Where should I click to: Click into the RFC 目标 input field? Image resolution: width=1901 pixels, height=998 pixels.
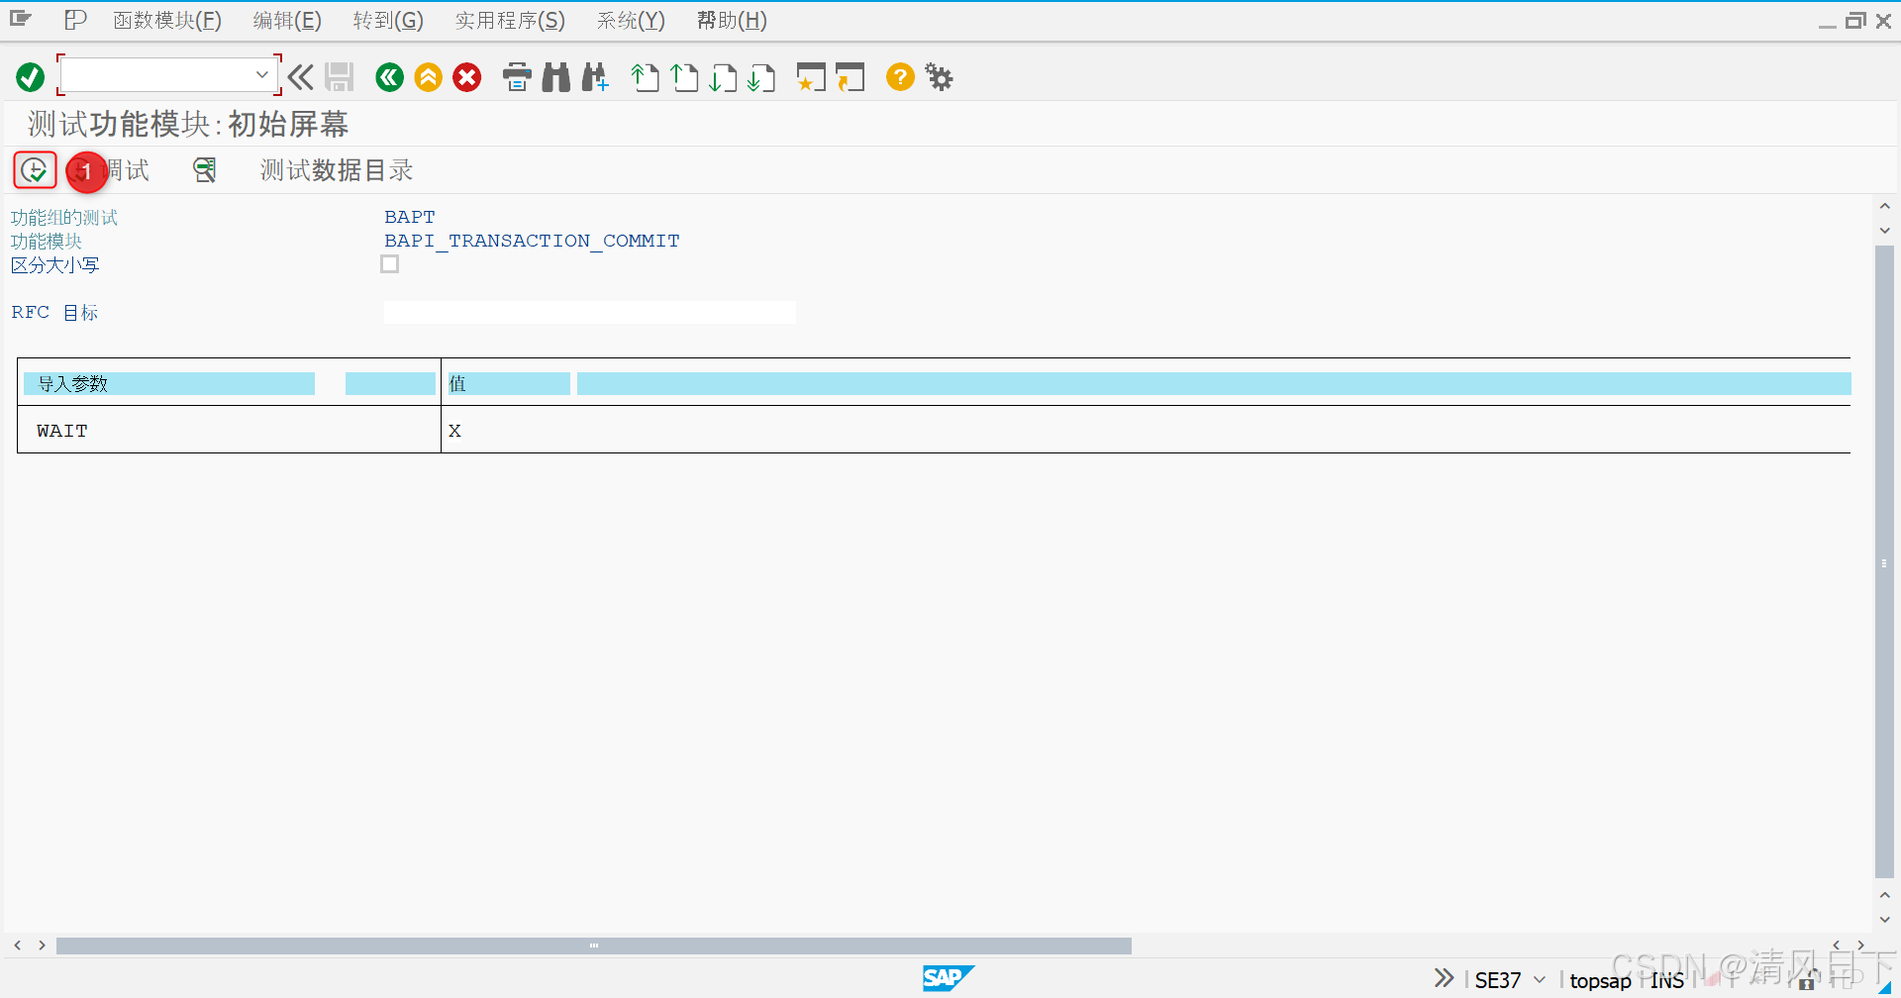click(x=589, y=311)
